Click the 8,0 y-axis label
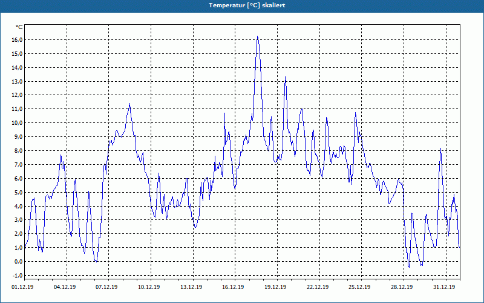The width and height of the screenshot is (484, 303). 18,151
